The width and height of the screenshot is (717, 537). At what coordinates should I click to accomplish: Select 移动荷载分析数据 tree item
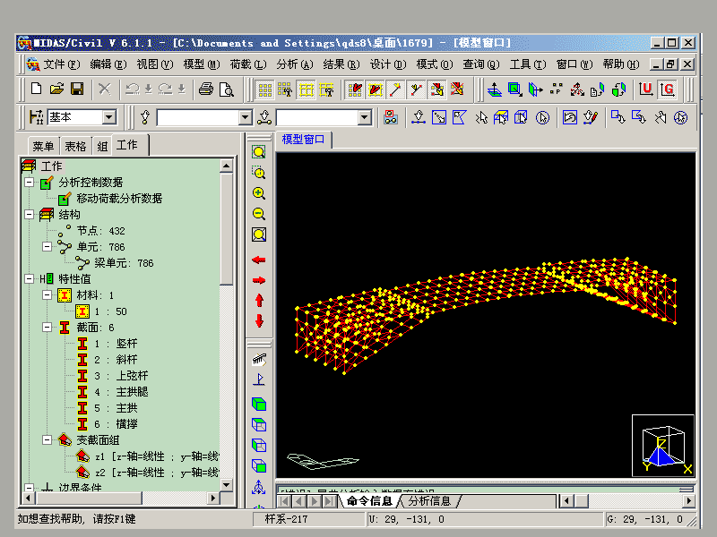pyautogui.click(x=119, y=199)
